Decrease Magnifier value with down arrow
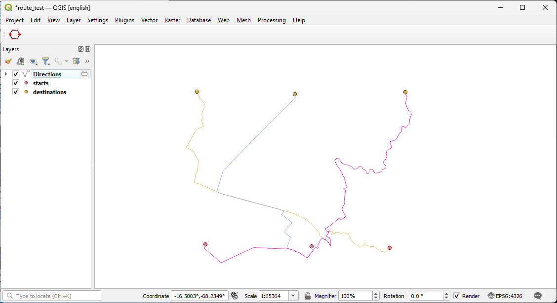The image size is (557, 303). (376, 298)
